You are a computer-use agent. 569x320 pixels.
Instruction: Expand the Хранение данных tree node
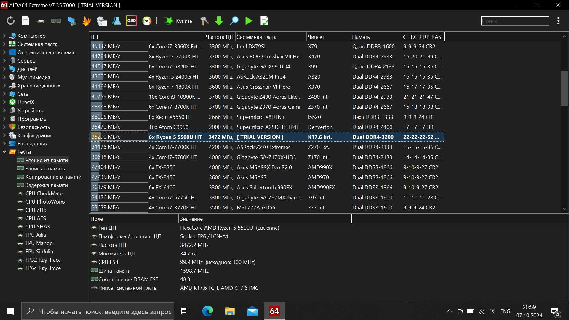4,86
